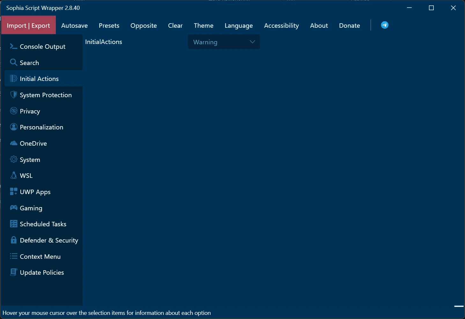This screenshot has width=465, height=319.
Task: Click the System gear icon
Action: click(13, 159)
